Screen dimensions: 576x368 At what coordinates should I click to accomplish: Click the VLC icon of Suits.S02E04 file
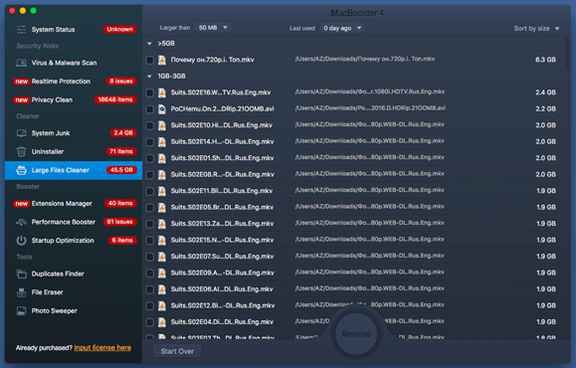tap(161, 322)
